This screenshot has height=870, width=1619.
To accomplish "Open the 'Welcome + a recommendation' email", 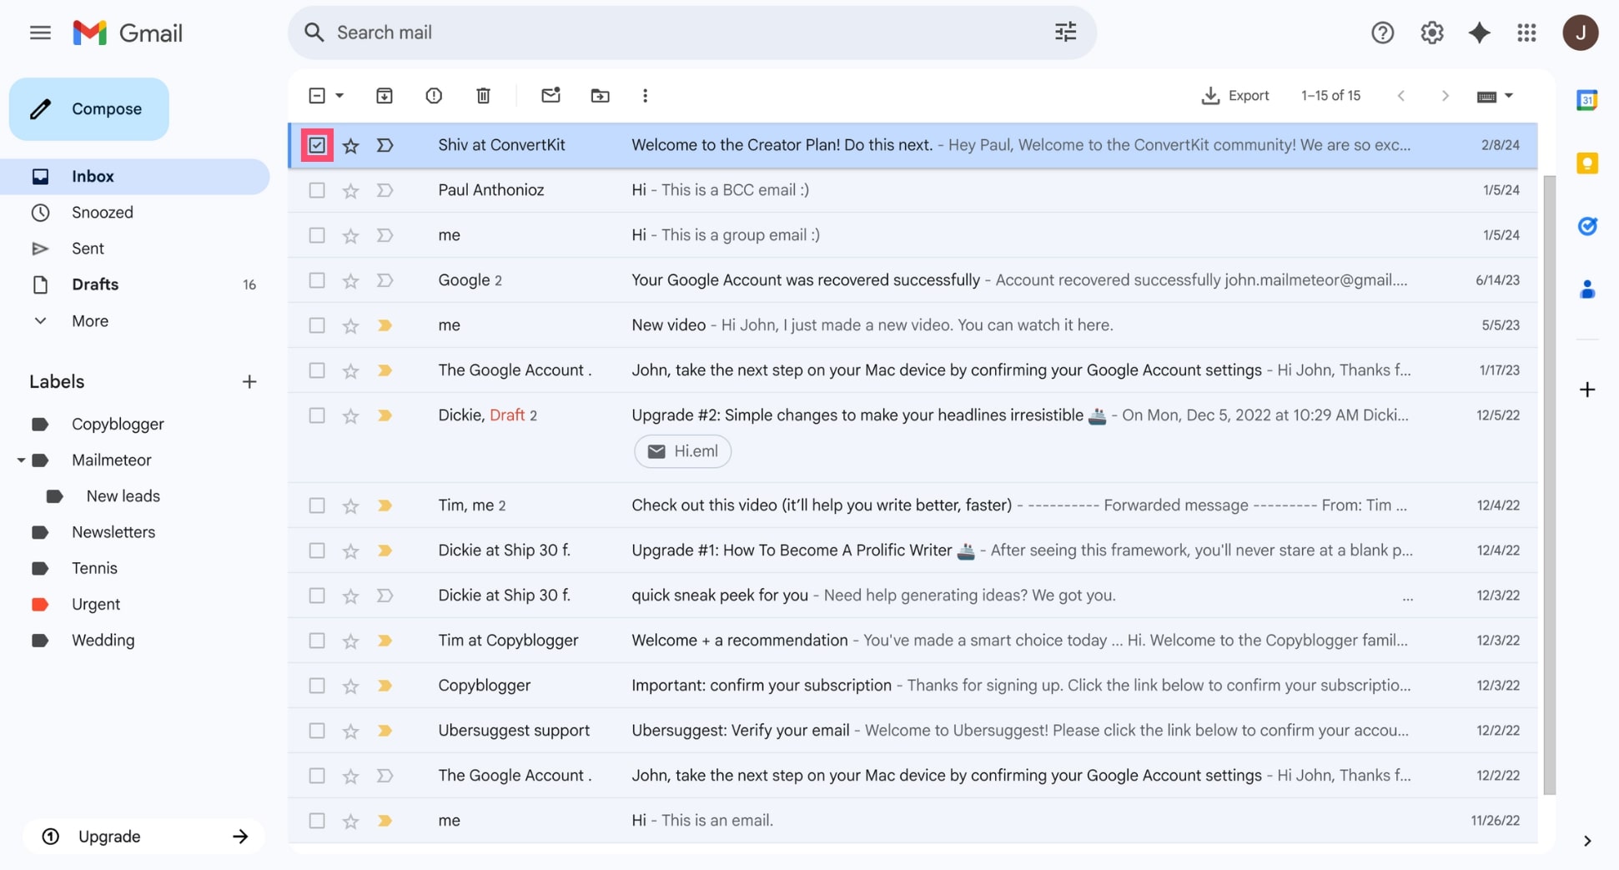I will (x=913, y=641).
